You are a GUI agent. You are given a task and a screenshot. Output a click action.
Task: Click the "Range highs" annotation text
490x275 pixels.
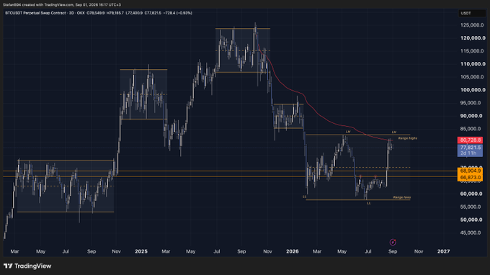pos(408,138)
